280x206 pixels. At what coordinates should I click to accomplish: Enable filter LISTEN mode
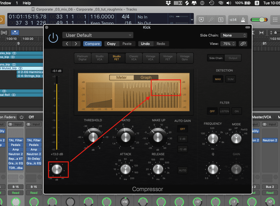pos(224,111)
